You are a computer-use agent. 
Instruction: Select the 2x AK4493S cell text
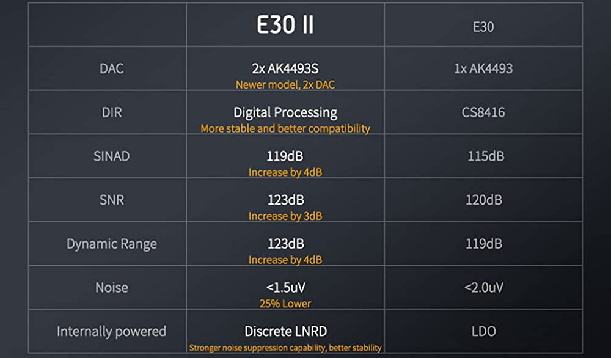[x=285, y=68]
